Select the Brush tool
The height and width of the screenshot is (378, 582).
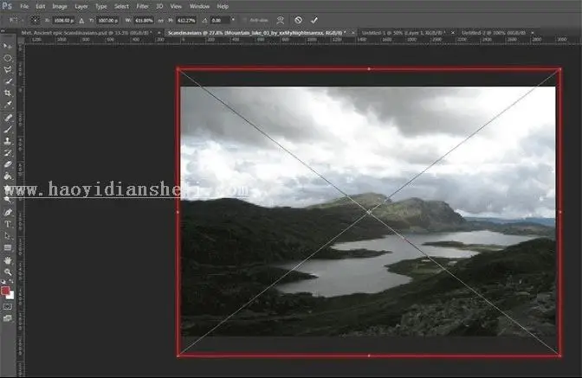pos(8,130)
